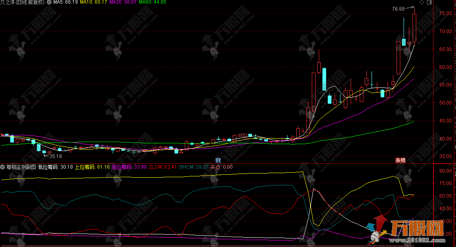Open the 涨榜 marker on the timeline

(400, 160)
